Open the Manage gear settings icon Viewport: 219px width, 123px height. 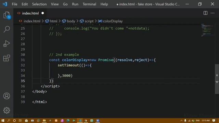[7, 110]
